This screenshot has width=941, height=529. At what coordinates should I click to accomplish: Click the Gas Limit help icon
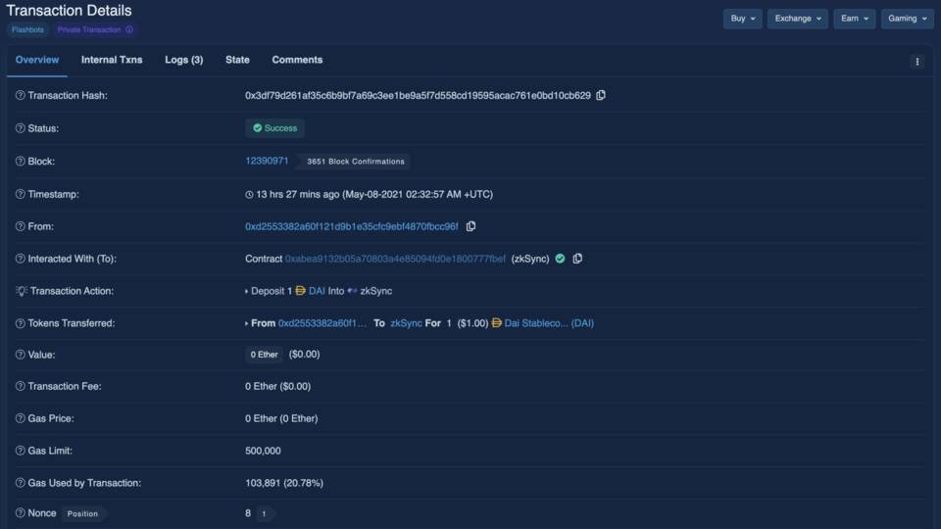pos(20,451)
